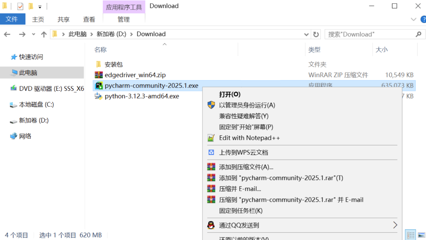Screen dimensions: 426x240
Task: Expand the address bar history dropdown
Action: click(x=306, y=34)
